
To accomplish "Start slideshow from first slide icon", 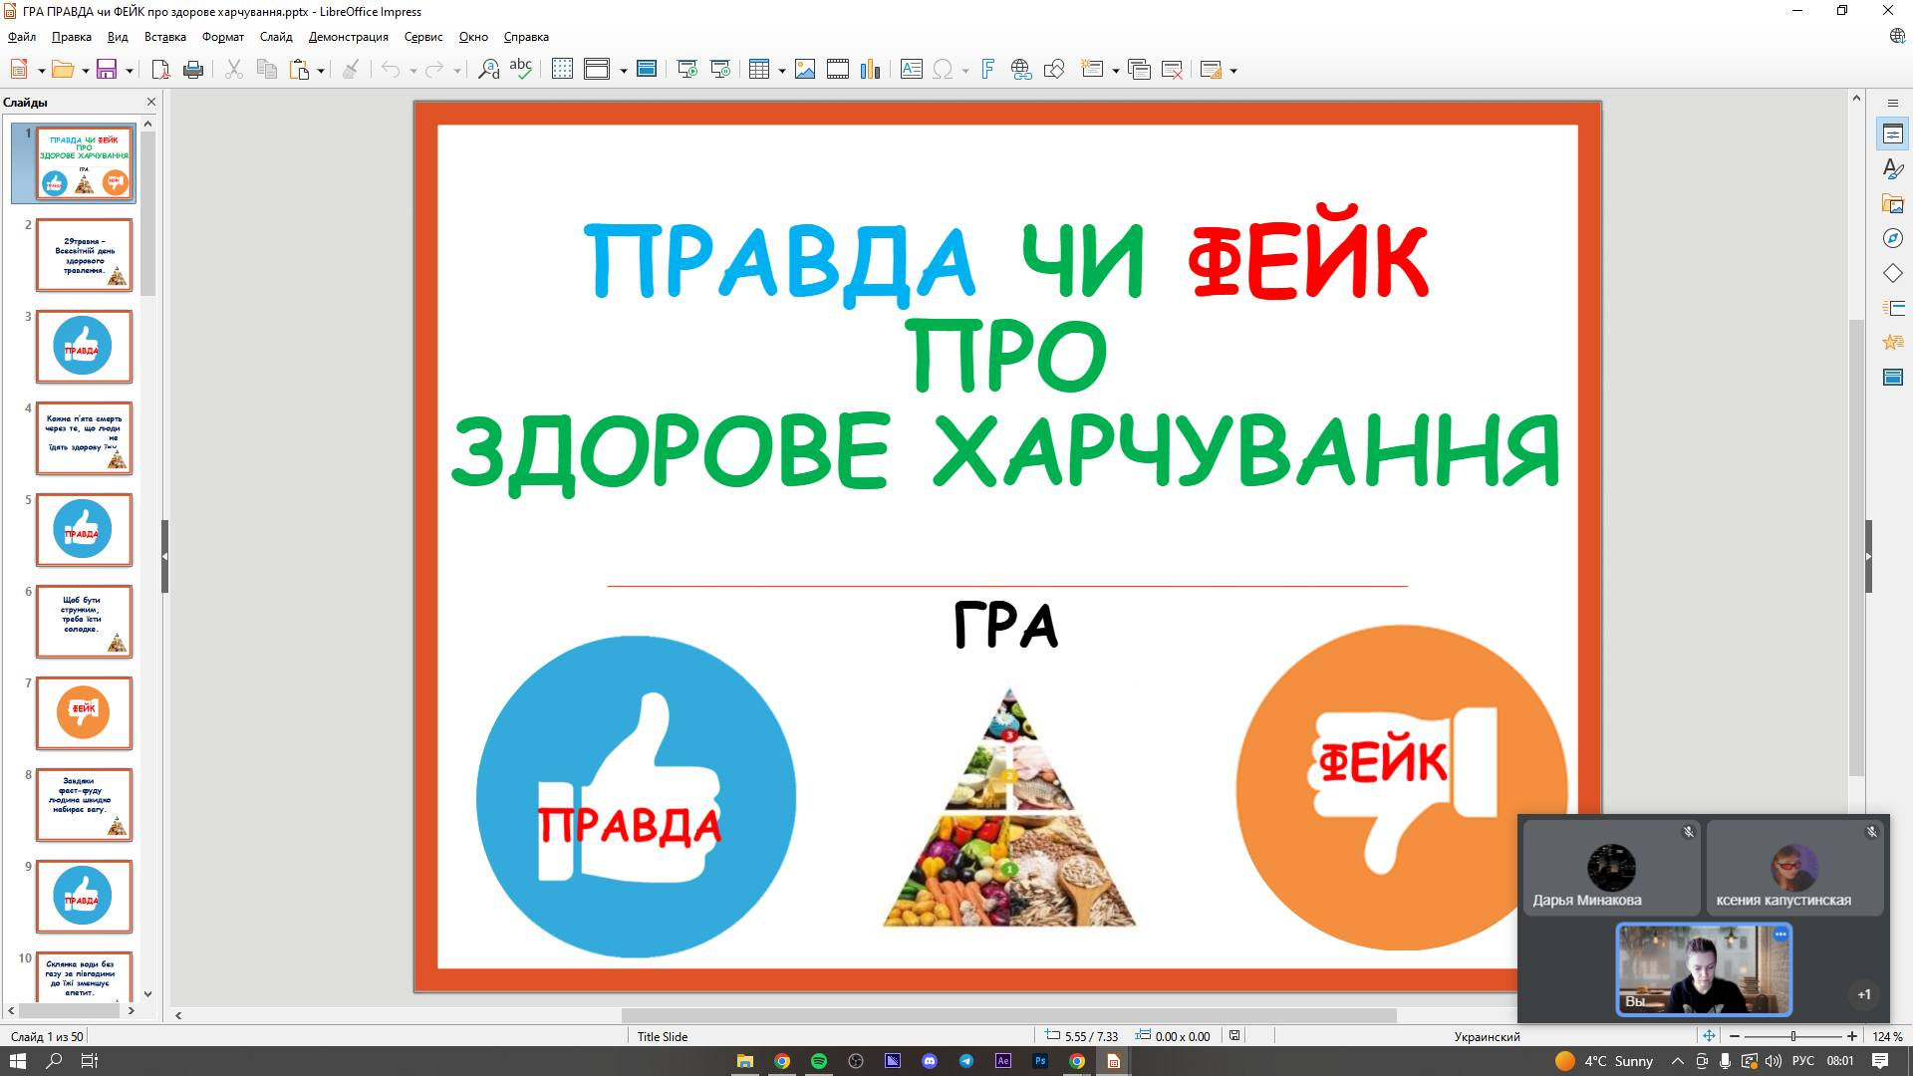I will [x=686, y=70].
